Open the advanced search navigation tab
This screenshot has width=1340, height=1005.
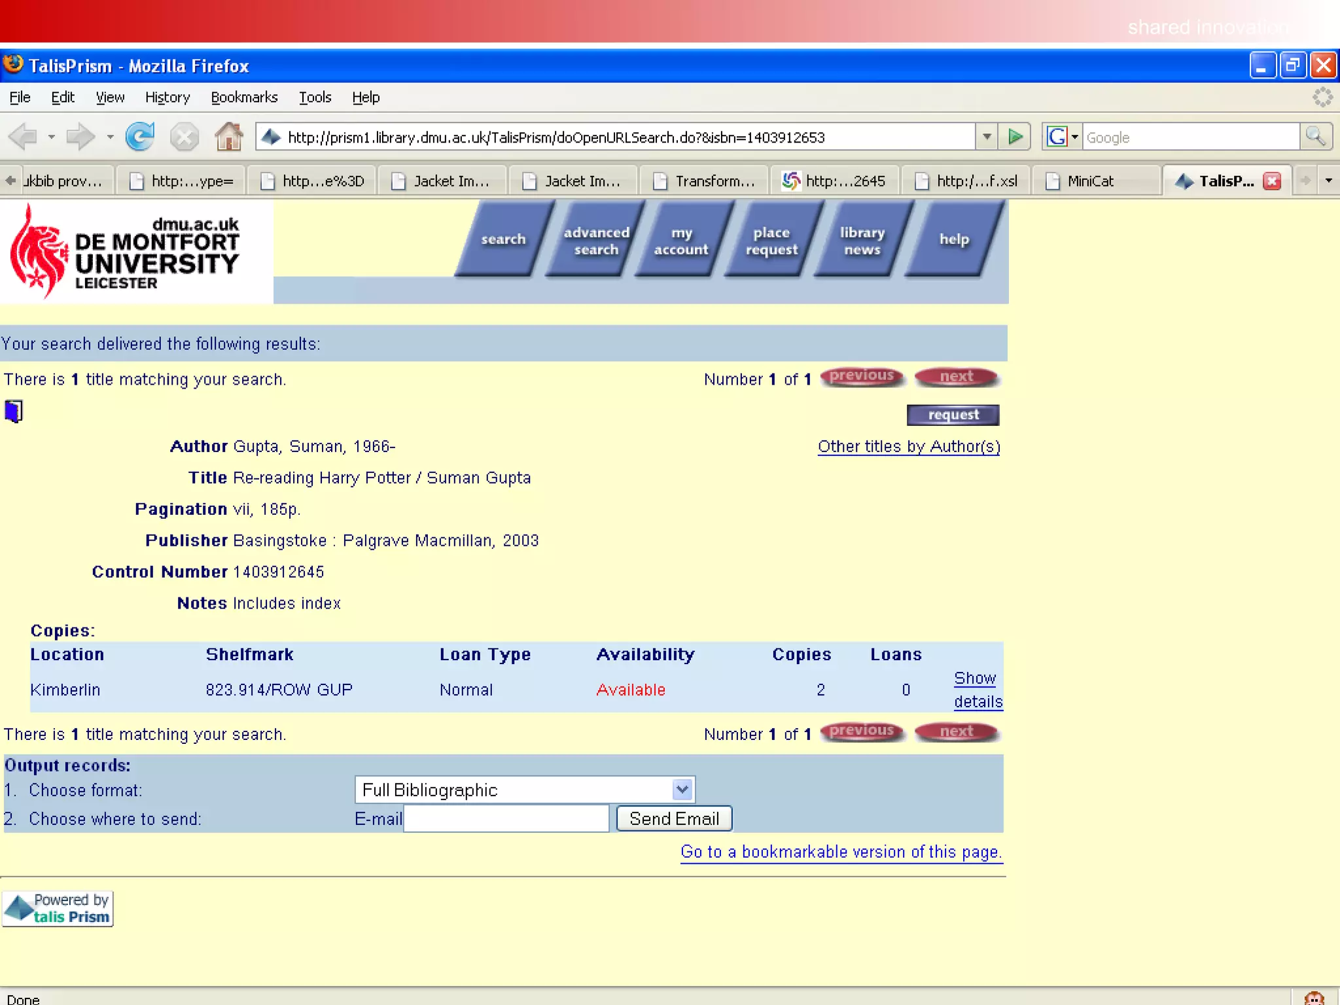pos(595,241)
